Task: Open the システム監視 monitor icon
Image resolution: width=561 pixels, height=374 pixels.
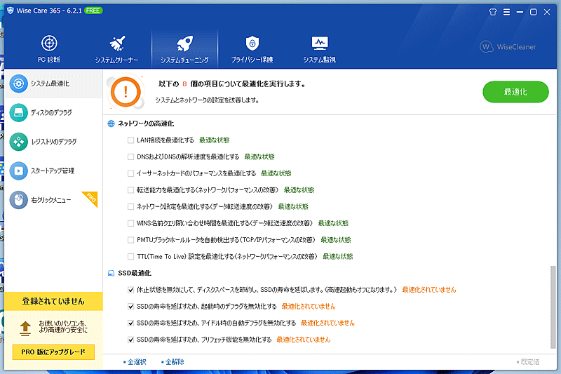Action: [320, 44]
